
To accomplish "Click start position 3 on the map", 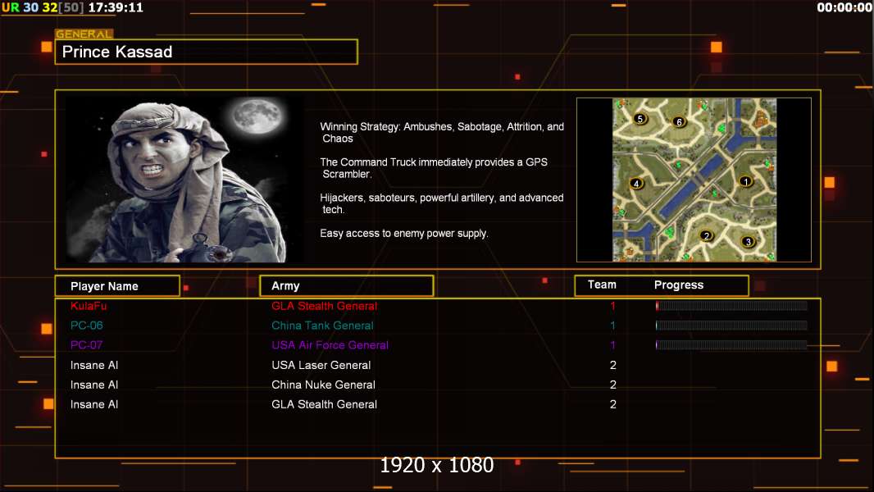I will [x=748, y=242].
